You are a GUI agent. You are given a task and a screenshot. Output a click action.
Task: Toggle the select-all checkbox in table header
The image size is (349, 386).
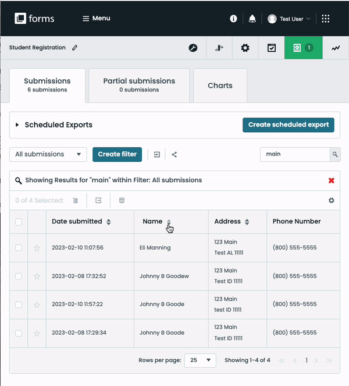point(19,222)
